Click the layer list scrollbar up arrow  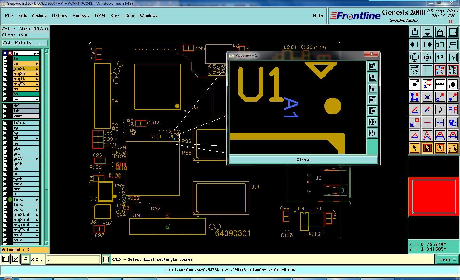[46, 51]
